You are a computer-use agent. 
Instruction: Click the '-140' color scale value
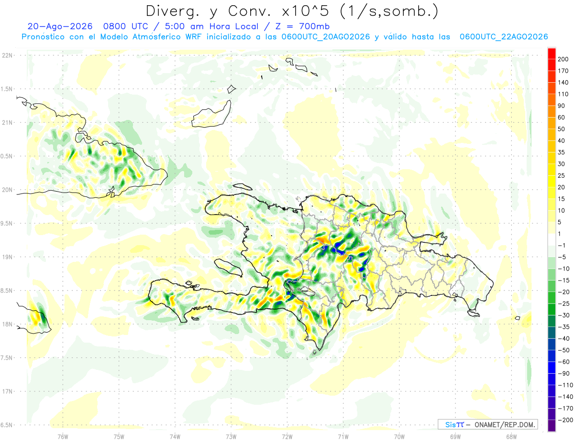pyautogui.click(x=564, y=397)
